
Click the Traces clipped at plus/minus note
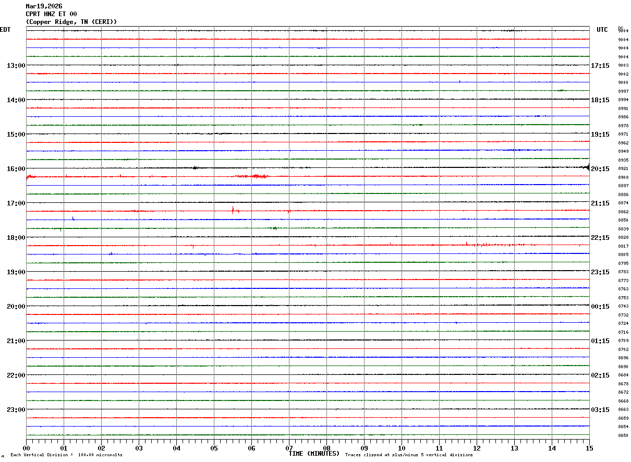coord(409,455)
